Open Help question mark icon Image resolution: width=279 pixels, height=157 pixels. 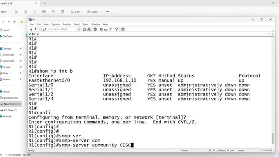pyautogui.click(x=116, y=29)
